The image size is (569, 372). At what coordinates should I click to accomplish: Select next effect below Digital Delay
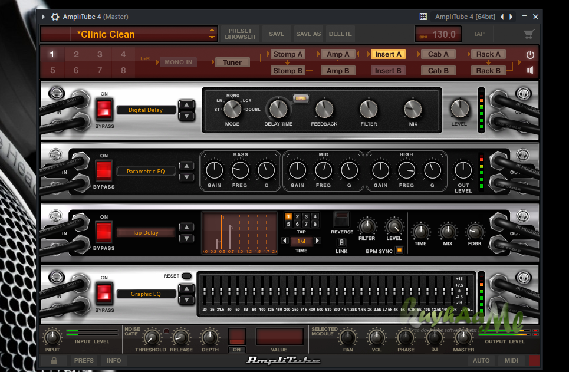click(x=186, y=116)
